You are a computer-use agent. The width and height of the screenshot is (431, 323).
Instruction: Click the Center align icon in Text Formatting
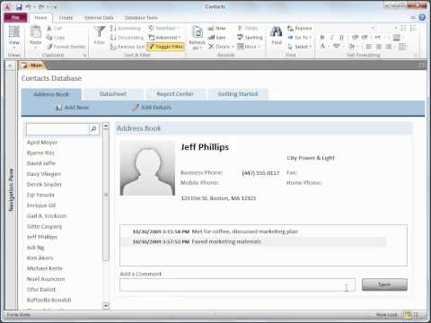tap(379, 47)
